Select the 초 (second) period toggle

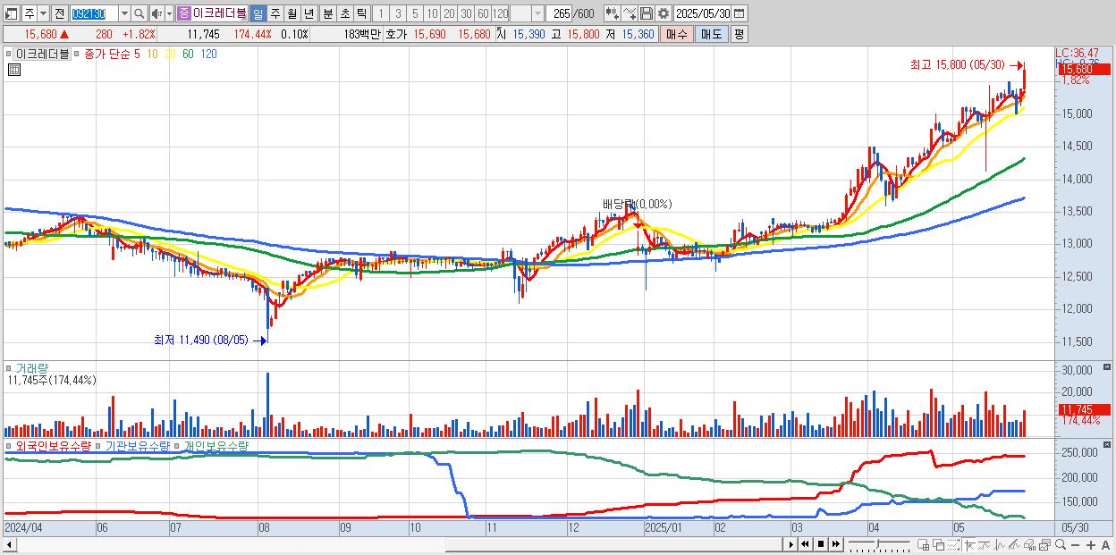(344, 13)
